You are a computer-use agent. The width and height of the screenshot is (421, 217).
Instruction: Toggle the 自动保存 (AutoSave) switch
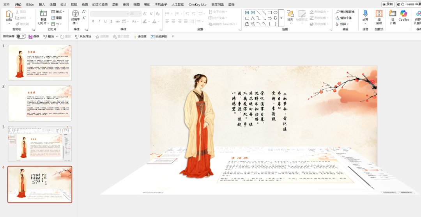click(21, 36)
